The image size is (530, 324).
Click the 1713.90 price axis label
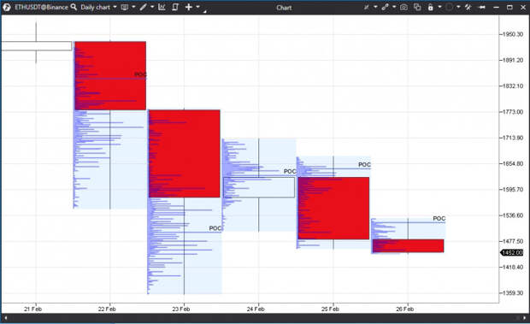[x=513, y=138]
